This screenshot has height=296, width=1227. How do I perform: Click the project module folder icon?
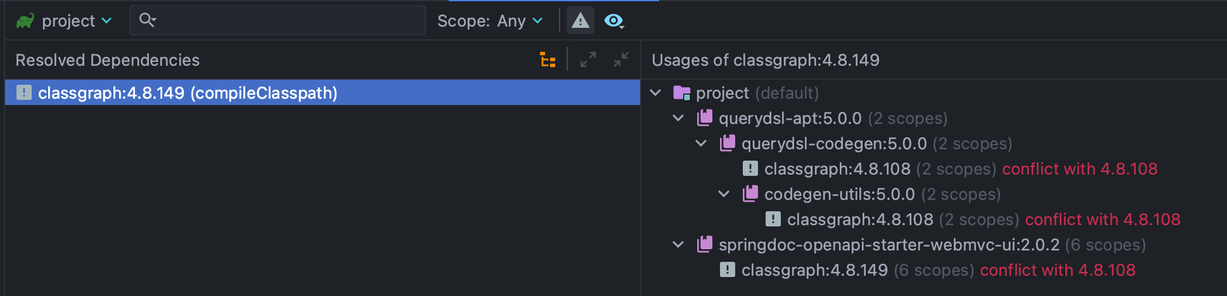point(682,93)
